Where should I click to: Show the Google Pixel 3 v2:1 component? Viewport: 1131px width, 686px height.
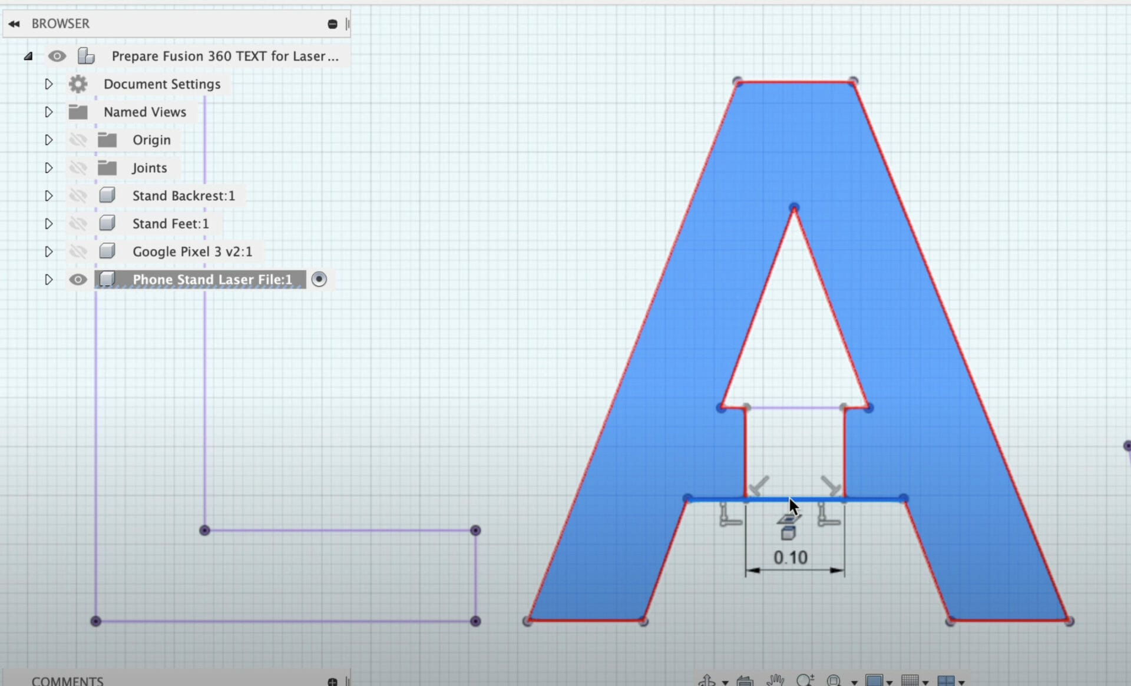click(78, 251)
